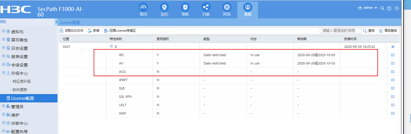
Task: Click the 类型 column header
Action: click(206, 39)
